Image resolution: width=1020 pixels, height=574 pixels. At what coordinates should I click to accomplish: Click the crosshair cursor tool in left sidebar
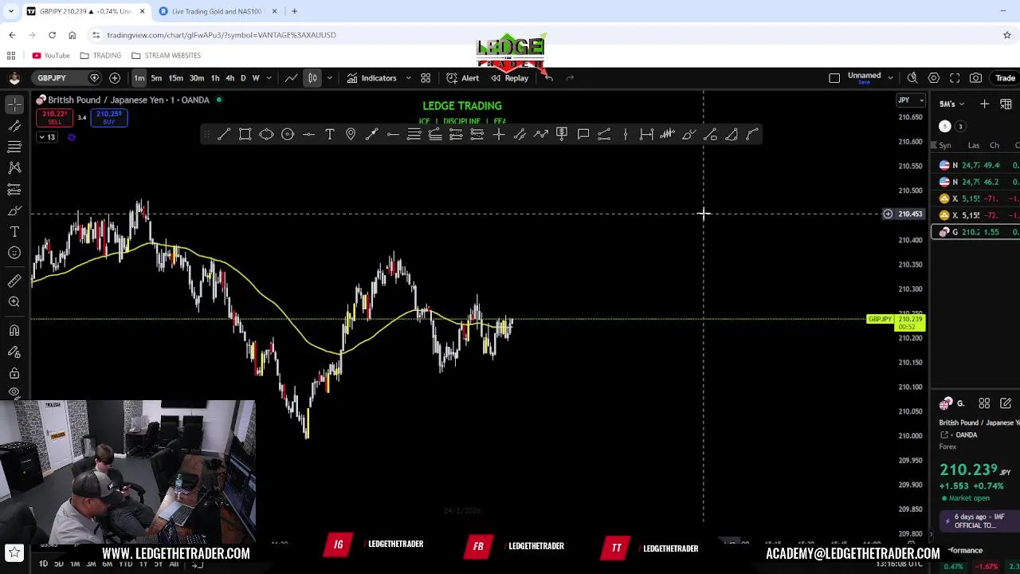point(14,105)
